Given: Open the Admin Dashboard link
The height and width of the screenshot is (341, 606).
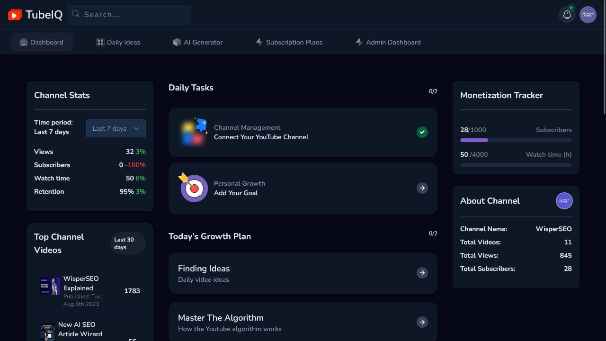Looking at the screenshot, I should click(x=388, y=42).
